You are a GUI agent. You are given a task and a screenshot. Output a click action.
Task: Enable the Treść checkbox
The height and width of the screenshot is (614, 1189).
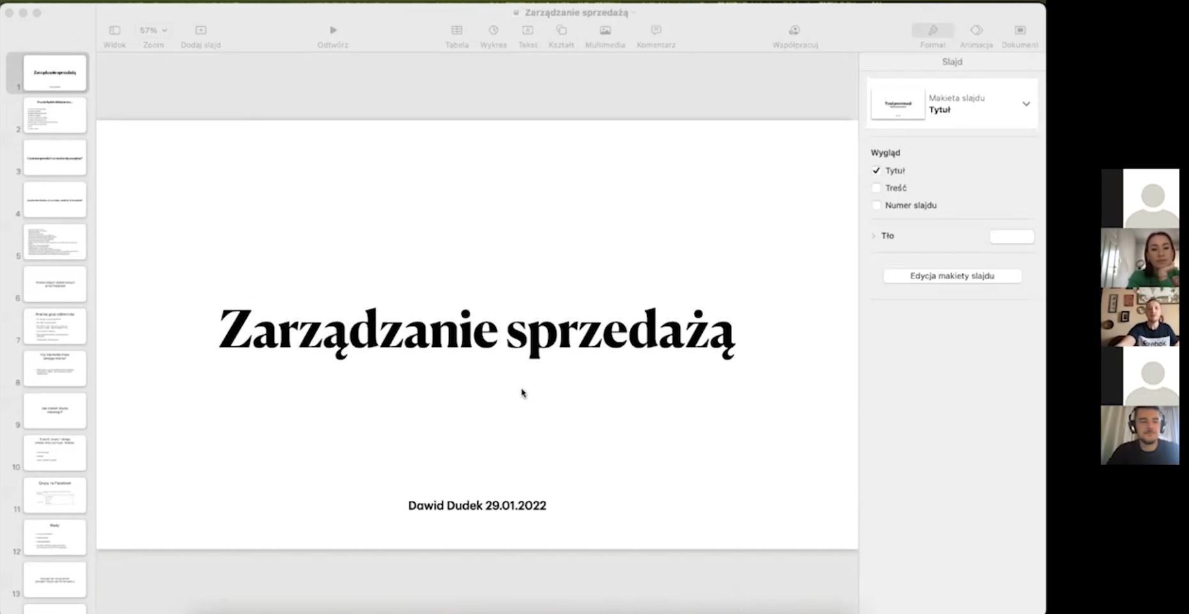877,188
